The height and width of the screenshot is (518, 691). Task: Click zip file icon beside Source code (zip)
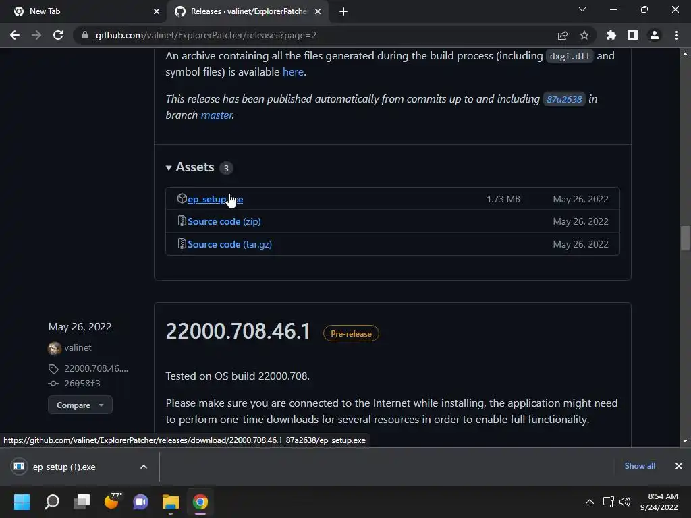point(182,221)
